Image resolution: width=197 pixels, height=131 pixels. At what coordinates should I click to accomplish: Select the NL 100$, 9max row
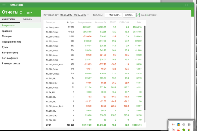[94, 27]
